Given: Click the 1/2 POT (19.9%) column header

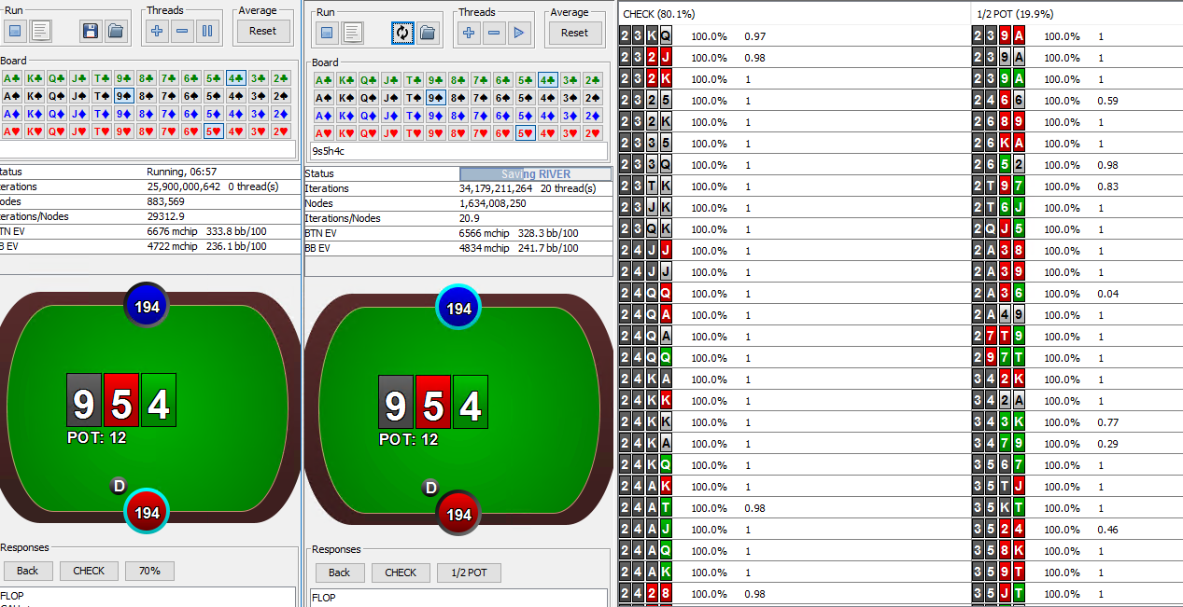Looking at the screenshot, I should coord(1077,14).
